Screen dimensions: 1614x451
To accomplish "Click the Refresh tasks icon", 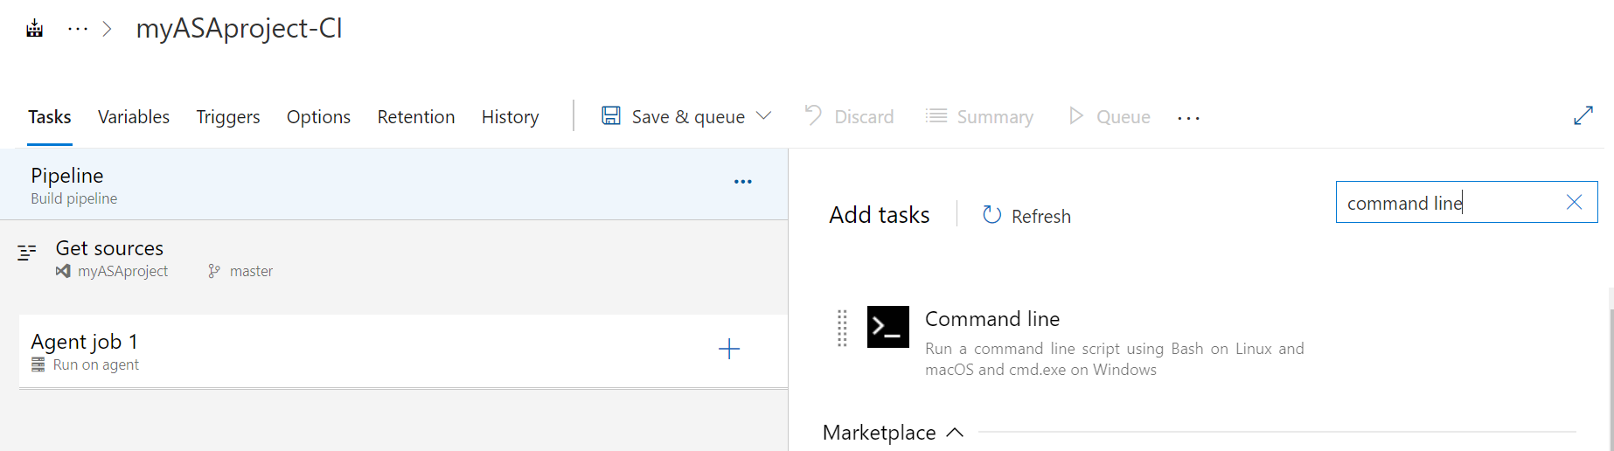I will point(991,215).
